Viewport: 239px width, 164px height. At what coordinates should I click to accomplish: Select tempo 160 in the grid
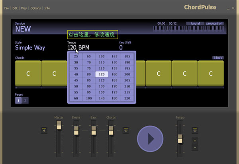(114, 74)
